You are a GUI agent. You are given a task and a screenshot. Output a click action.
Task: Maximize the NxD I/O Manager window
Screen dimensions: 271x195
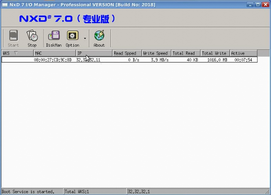tap(258, 5)
